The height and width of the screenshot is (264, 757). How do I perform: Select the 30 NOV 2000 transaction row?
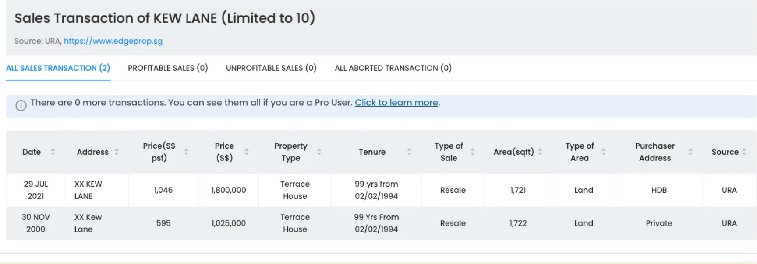click(381, 223)
